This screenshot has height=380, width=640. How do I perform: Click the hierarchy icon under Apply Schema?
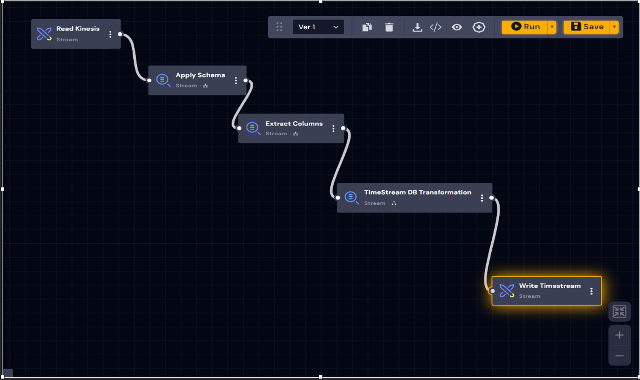(206, 86)
